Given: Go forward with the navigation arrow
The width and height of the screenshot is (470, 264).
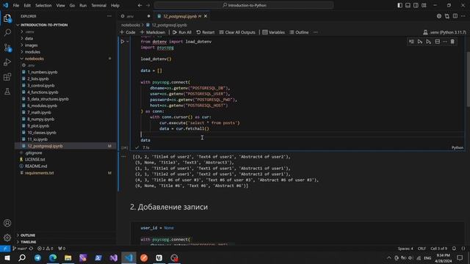Looking at the screenshot, I should tap(148, 5).
